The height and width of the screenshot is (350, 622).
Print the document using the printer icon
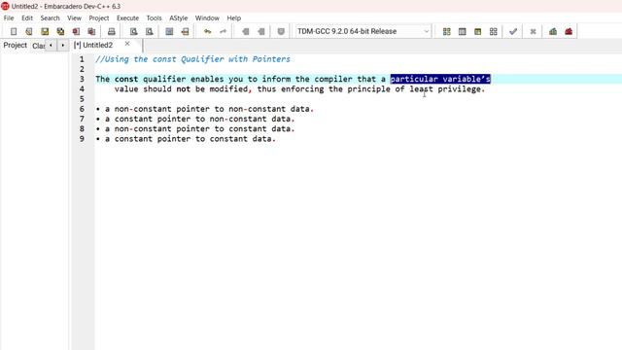112,31
